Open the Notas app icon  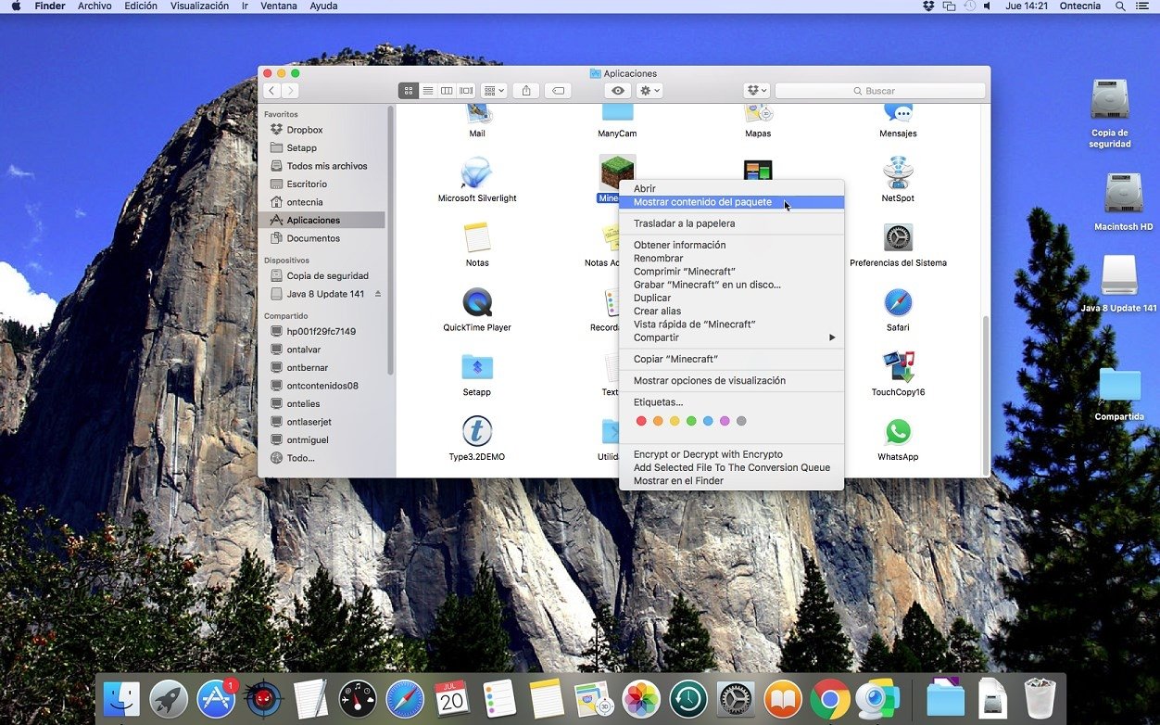[476, 238]
